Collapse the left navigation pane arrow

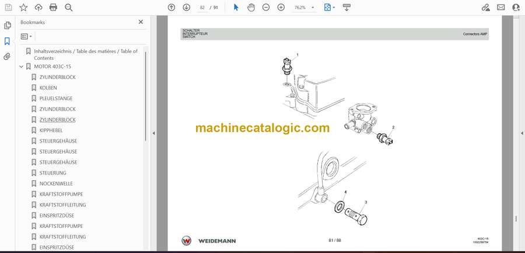pos(153,133)
